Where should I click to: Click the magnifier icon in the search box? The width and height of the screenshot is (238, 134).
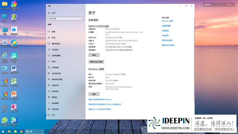point(82,19)
